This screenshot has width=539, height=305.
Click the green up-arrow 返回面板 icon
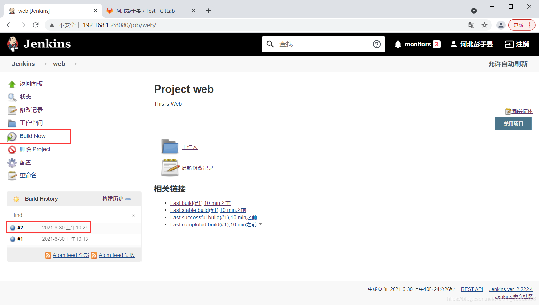click(12, 84)
